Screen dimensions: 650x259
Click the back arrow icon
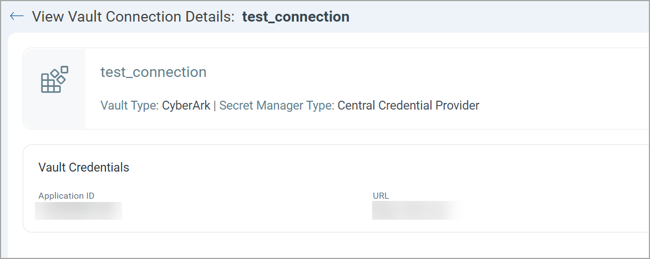pyautogui.click(x=17, y=16)
